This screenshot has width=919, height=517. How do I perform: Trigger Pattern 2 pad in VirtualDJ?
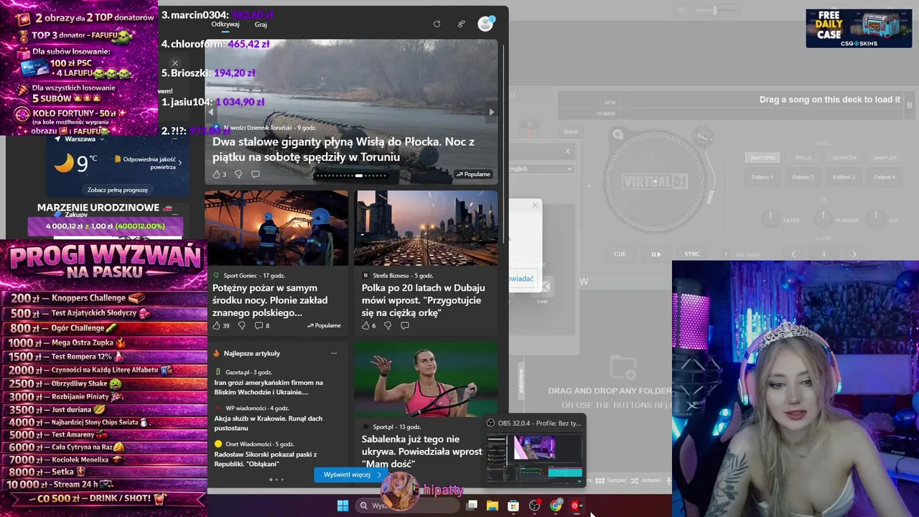click(803, 177)
